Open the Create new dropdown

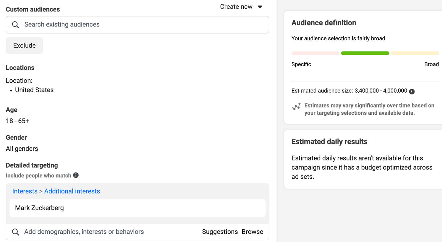tap(241, 7)
